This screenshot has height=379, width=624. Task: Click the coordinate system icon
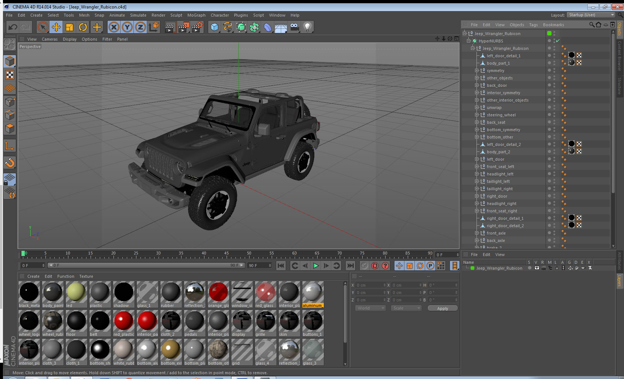point(154,27)
